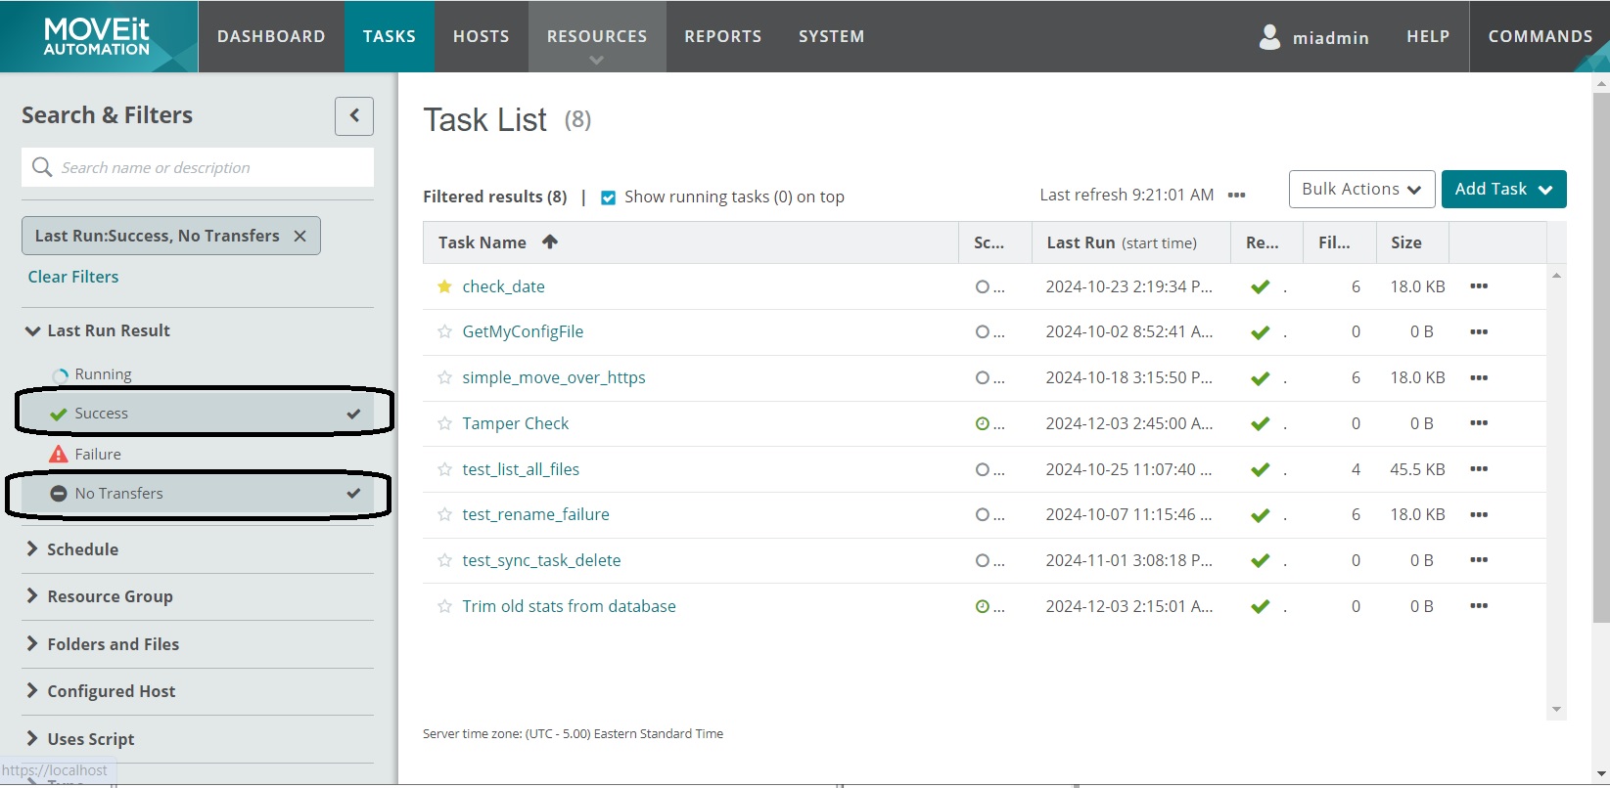Image resolution: width=1610 pixels, height=788 pixels.
Task: Open the RESOURCES menu
Action: tap(597, 36)
